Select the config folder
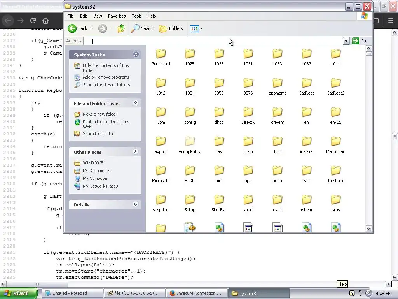 pyautogui.click(x=190, y=116)
